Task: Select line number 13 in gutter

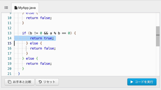Action: (x=10, y=33)
